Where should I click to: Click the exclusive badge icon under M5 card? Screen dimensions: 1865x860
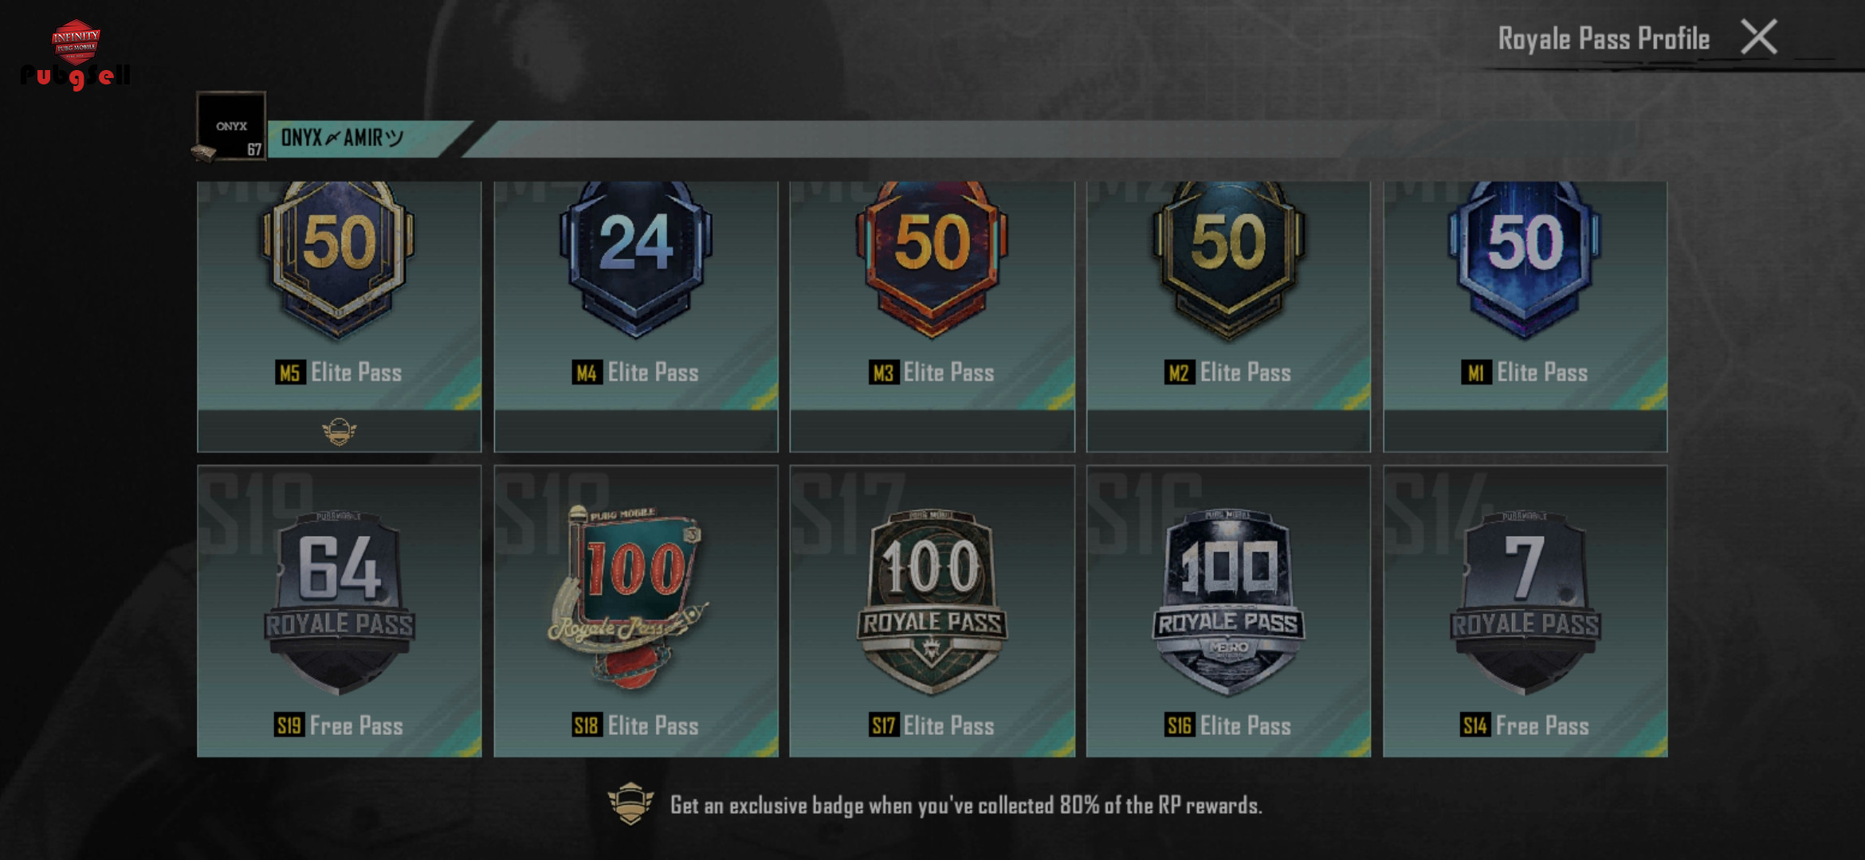pos(339,431)
